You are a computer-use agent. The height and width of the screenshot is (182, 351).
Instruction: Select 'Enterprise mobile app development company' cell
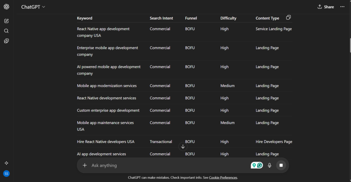(107, 51)
